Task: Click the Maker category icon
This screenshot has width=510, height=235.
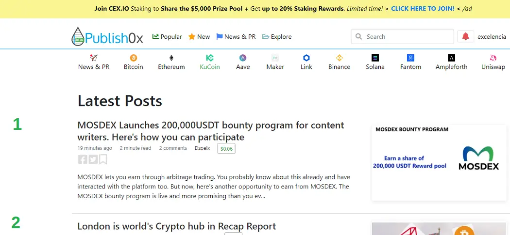Action: [x=275, y=58]
